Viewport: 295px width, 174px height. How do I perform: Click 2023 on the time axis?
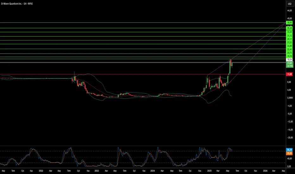(97, 171)
